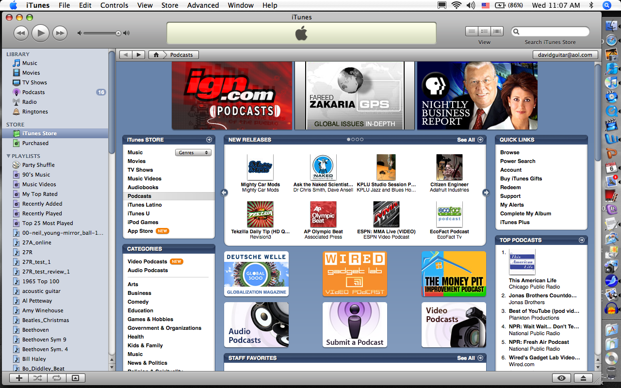Screen dimensions: 621x388
Task: Show or hide artwork viewer
Action: pos(75,378)
